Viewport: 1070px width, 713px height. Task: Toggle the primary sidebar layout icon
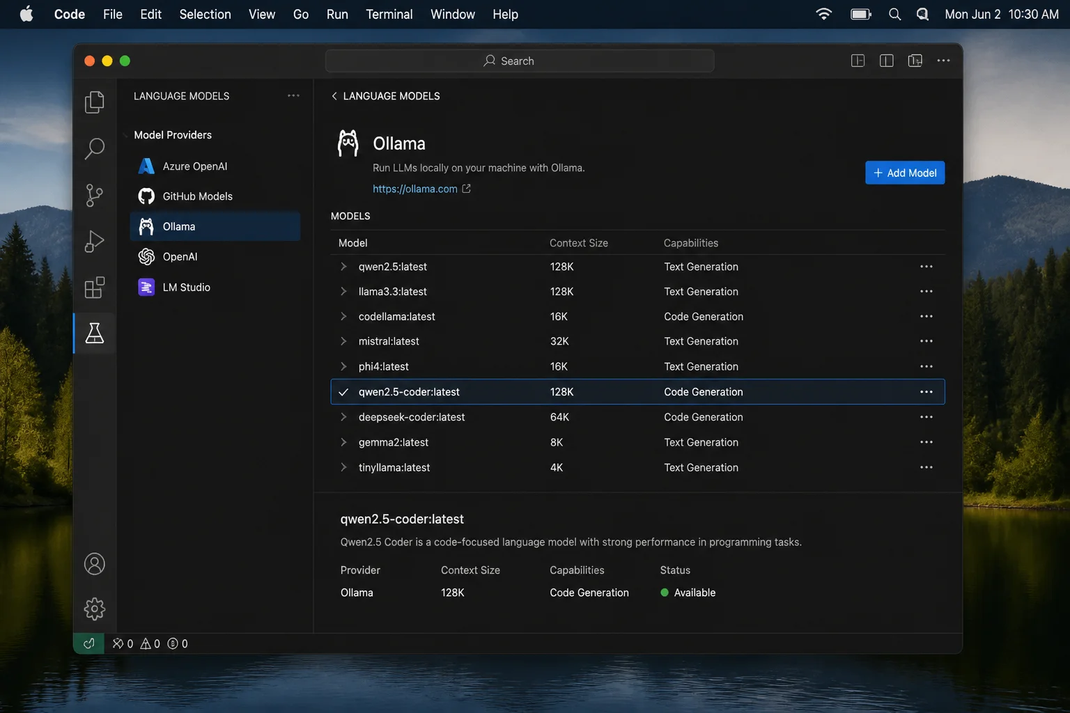coord(858,61)
